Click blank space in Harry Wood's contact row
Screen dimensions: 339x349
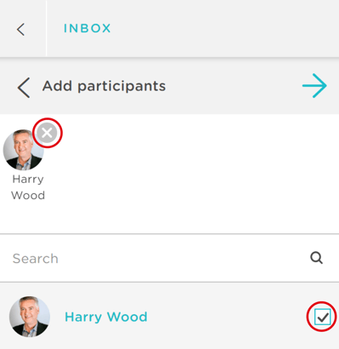click(227, 317)
